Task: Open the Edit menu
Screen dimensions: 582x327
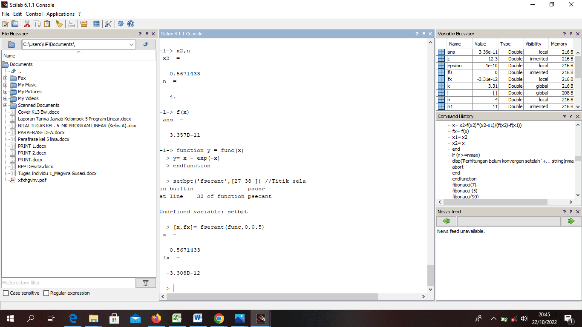Action: point(17,14)
